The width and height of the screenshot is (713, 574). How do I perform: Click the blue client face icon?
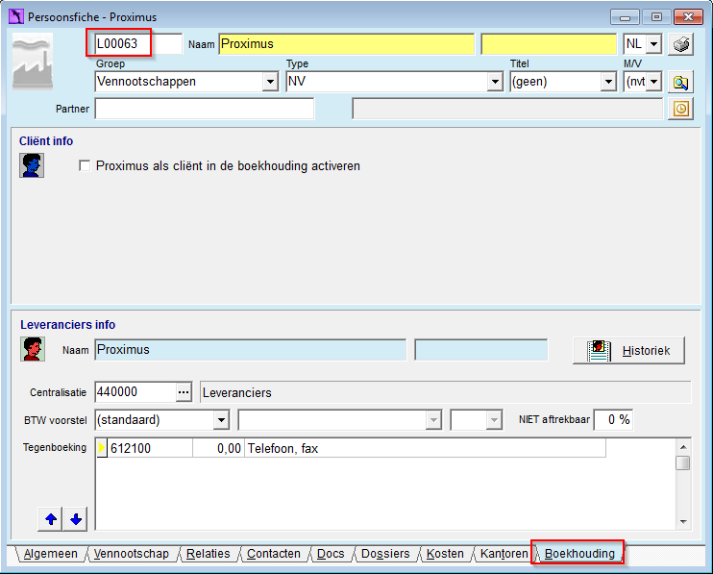(32, 165)
